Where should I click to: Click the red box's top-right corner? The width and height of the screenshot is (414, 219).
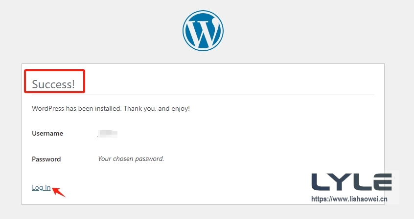(x=85, y=71)
